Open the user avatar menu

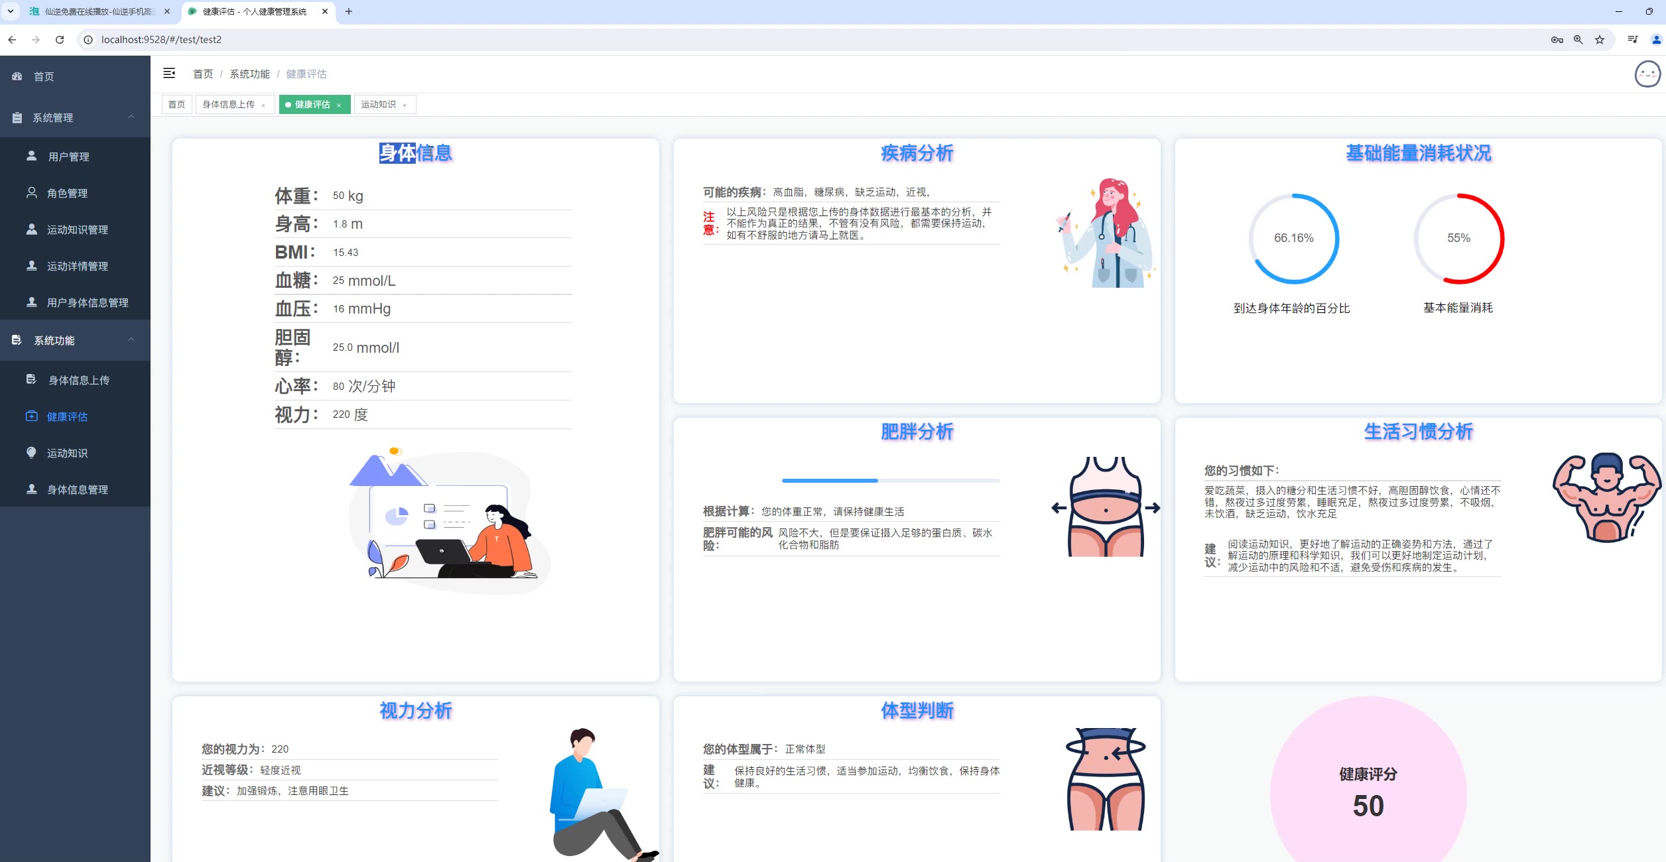point(1647,74)
